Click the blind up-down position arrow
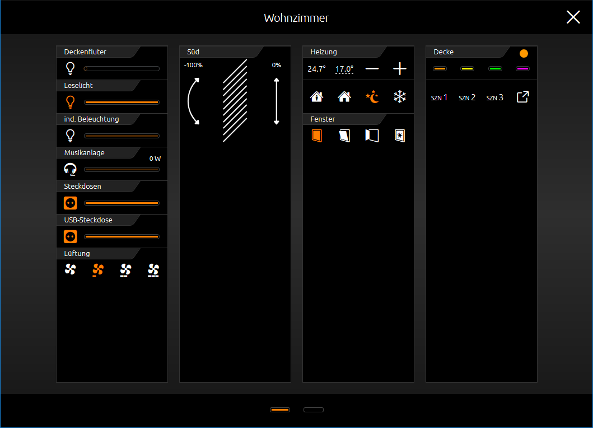 [277, 101]
